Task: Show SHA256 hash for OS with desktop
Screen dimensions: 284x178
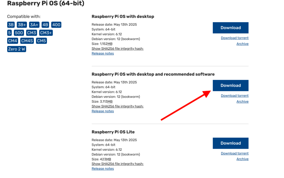Action: click(118, 49)
